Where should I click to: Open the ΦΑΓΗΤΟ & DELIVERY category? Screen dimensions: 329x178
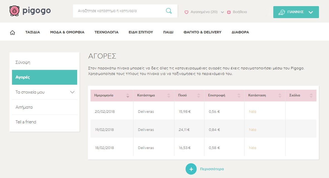tap(203, 32)
